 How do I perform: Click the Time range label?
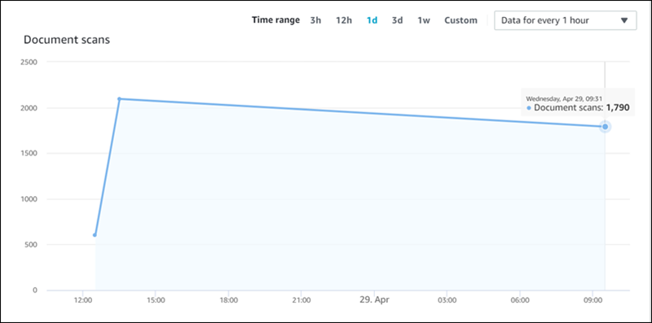(x=275, y=20)
